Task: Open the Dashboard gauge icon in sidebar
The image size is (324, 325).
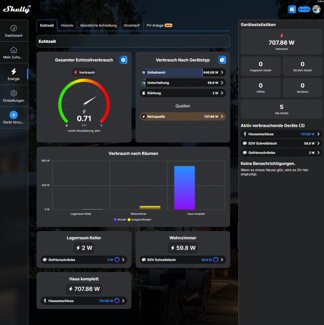Action: [14, 28]
